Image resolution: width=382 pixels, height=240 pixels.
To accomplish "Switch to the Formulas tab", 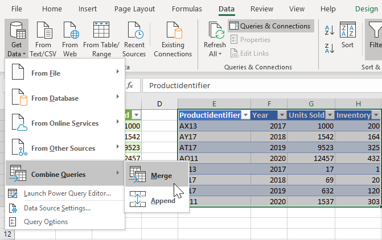I will [x=186, y=9].
